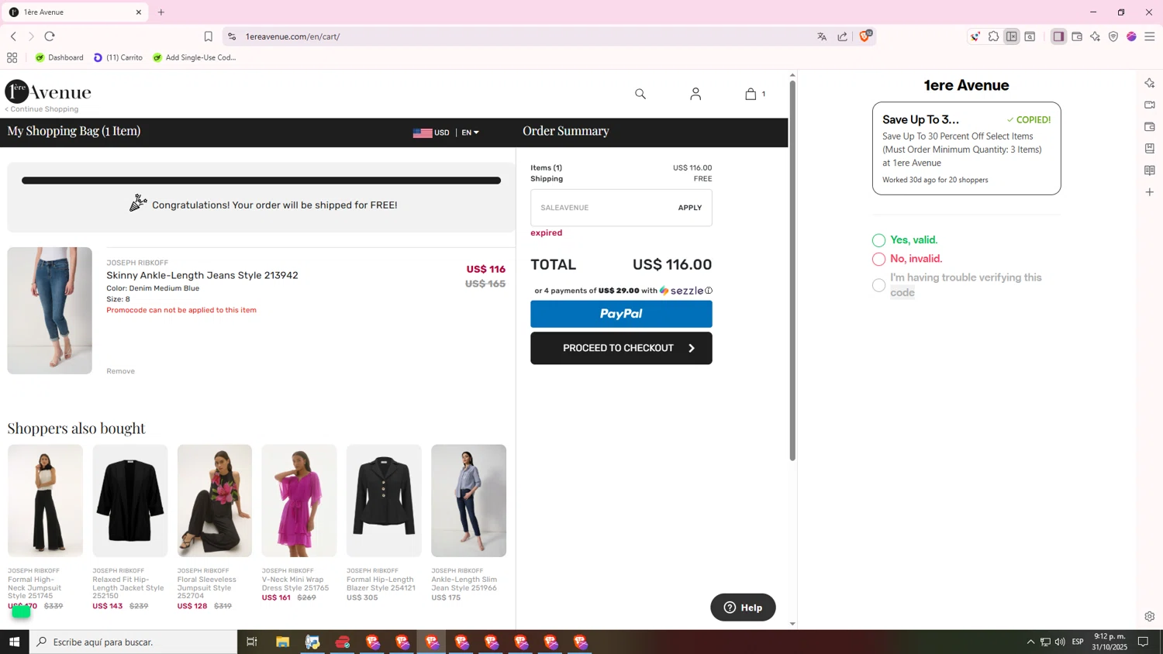
Task: Click the ESP keyboard language indicator
Action: (x=1078, y=642)
